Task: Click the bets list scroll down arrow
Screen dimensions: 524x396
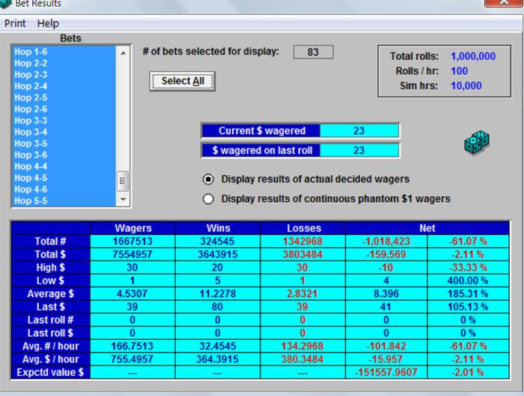Action: tap(123, 200)
